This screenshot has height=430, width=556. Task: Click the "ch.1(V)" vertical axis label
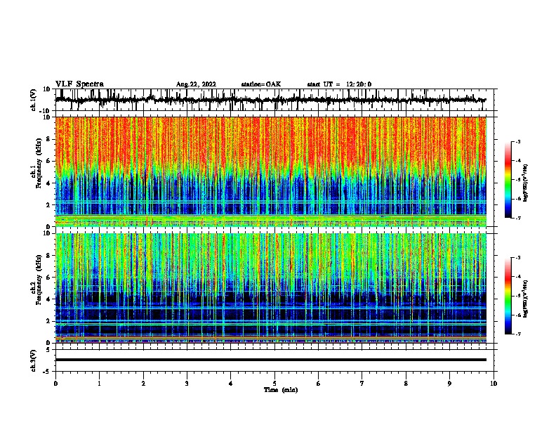pos(34,100)
